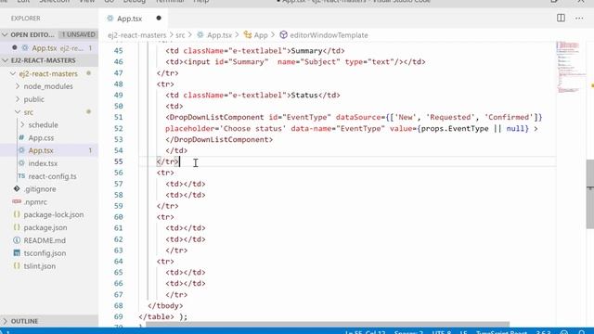Open tslint.json file

tap(39, 266)
